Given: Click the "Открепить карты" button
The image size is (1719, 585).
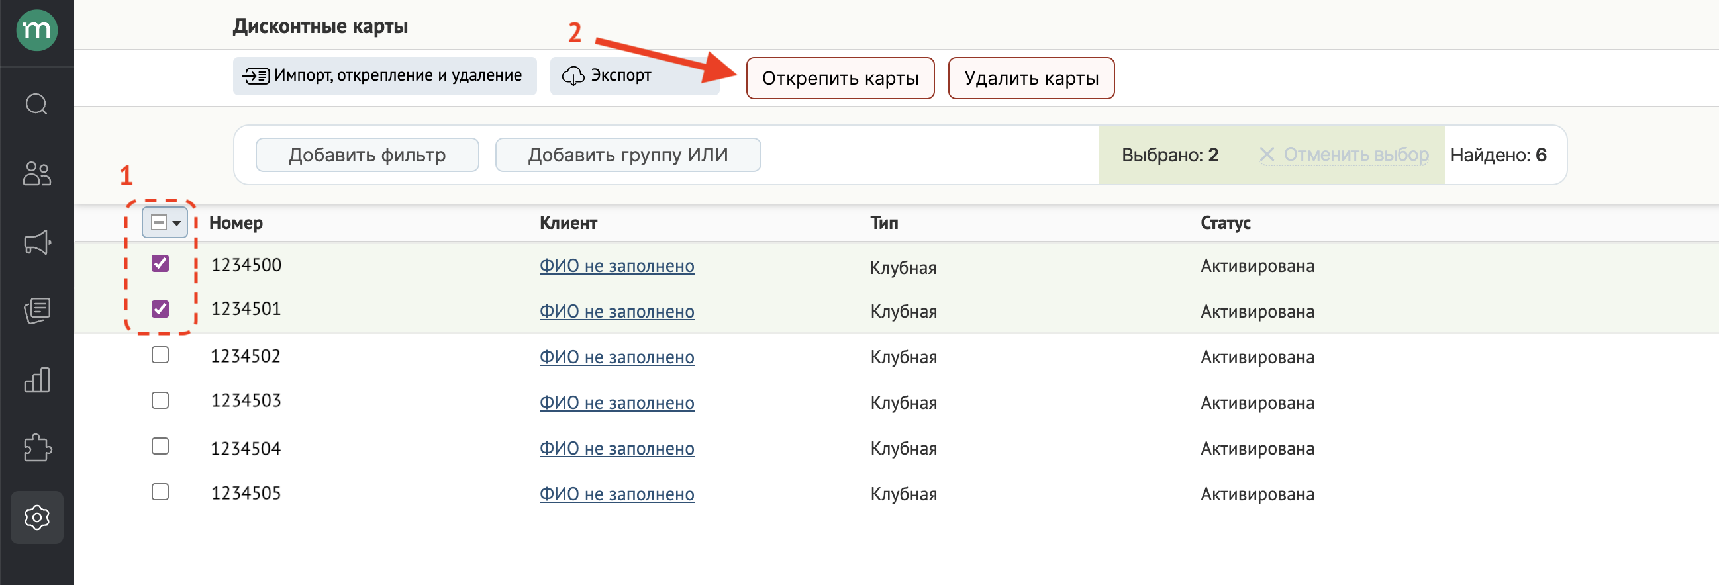Looking at the screenshot, I should [840, 78].
